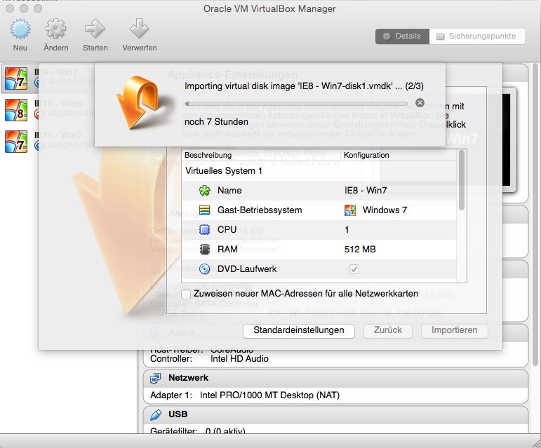Viewport: 541px width, 448px height.
Task: Switch to the Sicherungspunkte tab
Action: [x=476, y=36]
